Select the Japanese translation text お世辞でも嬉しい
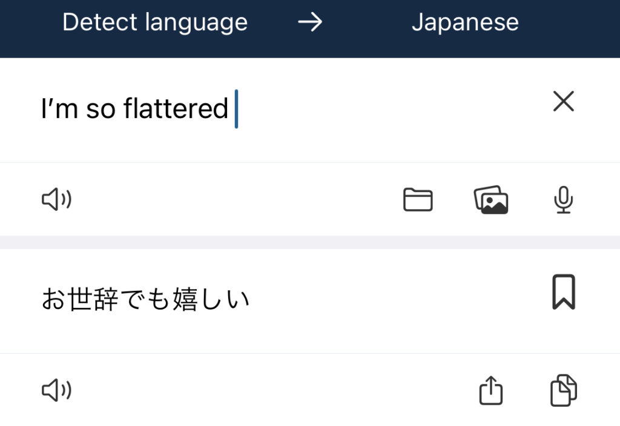Image resolution: width=620 pixels, height=426 pixels. coord(145,299)
